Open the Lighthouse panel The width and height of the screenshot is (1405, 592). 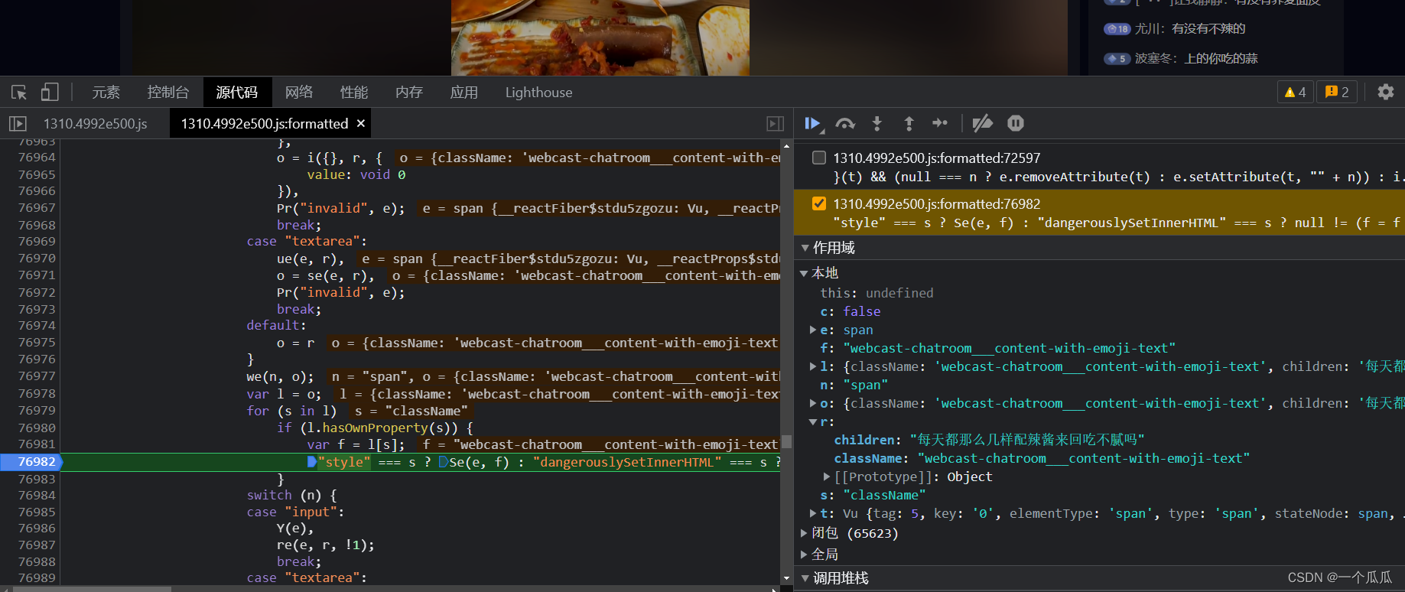[538, 93]
